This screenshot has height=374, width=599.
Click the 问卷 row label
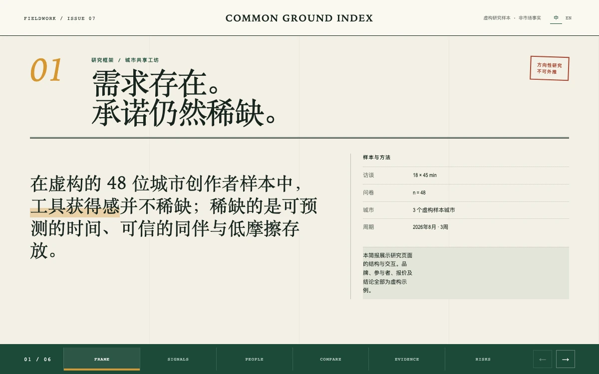point(368,192)
